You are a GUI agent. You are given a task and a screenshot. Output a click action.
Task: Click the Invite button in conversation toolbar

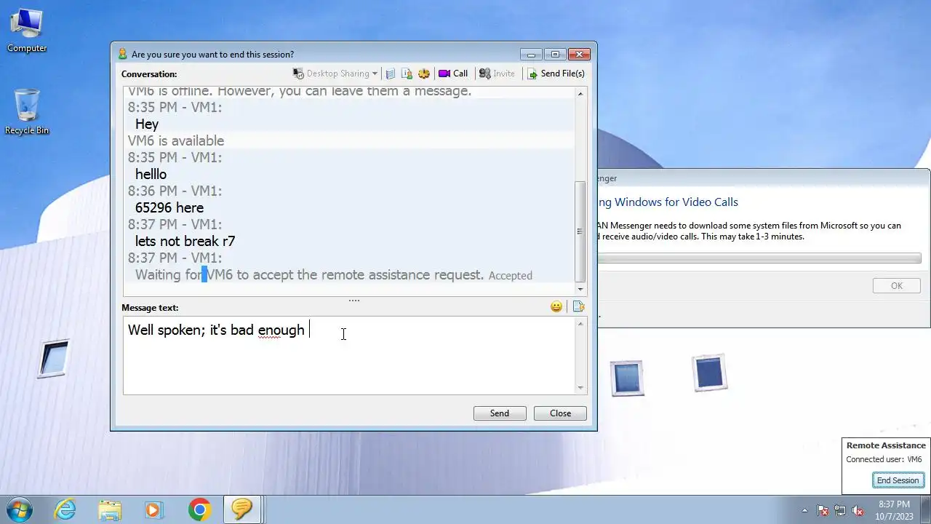[x=497, y=74]
